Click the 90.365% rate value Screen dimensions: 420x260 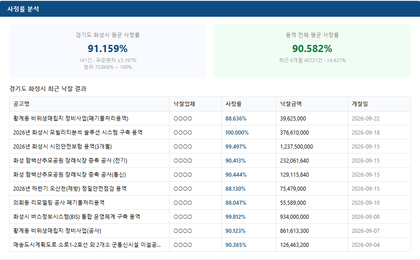(x=236, y=245)
